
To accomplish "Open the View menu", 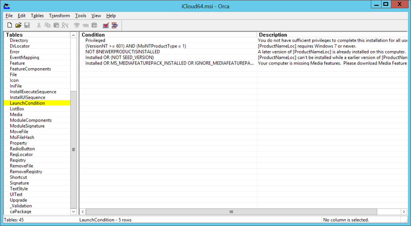I will click(x=96, y=16).
